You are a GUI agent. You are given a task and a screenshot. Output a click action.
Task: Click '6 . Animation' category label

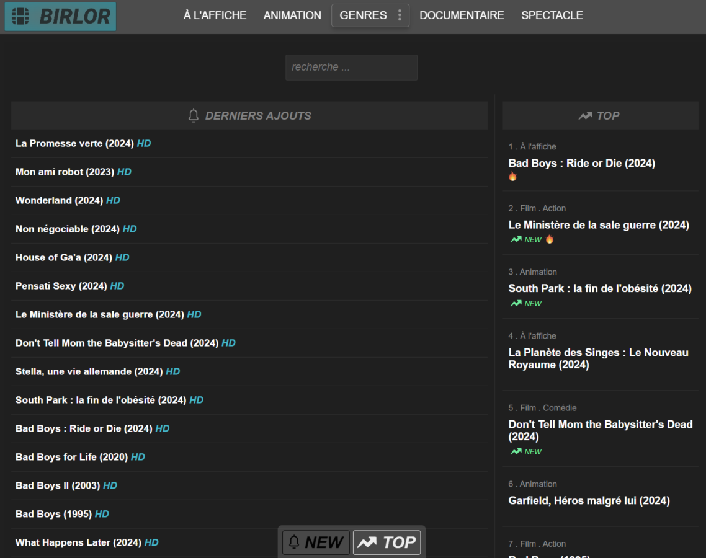tap(533, 484)
